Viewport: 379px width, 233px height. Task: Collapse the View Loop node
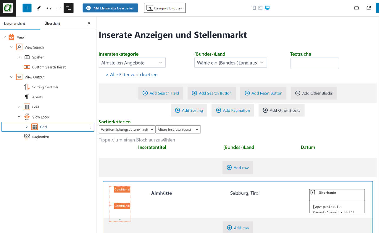[19, 117]
